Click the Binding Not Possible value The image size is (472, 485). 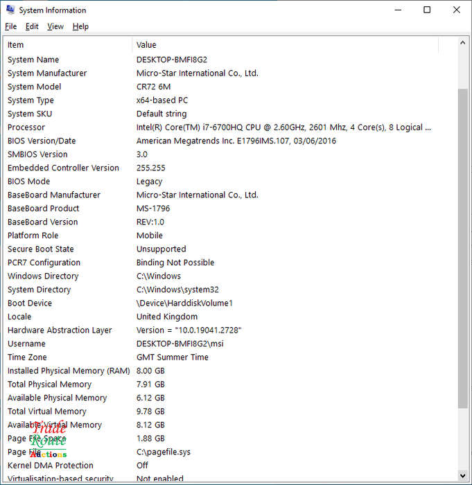point(175,263)
